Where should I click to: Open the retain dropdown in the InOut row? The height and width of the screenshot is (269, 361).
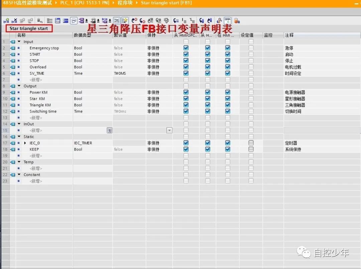(x=169, y=130)
